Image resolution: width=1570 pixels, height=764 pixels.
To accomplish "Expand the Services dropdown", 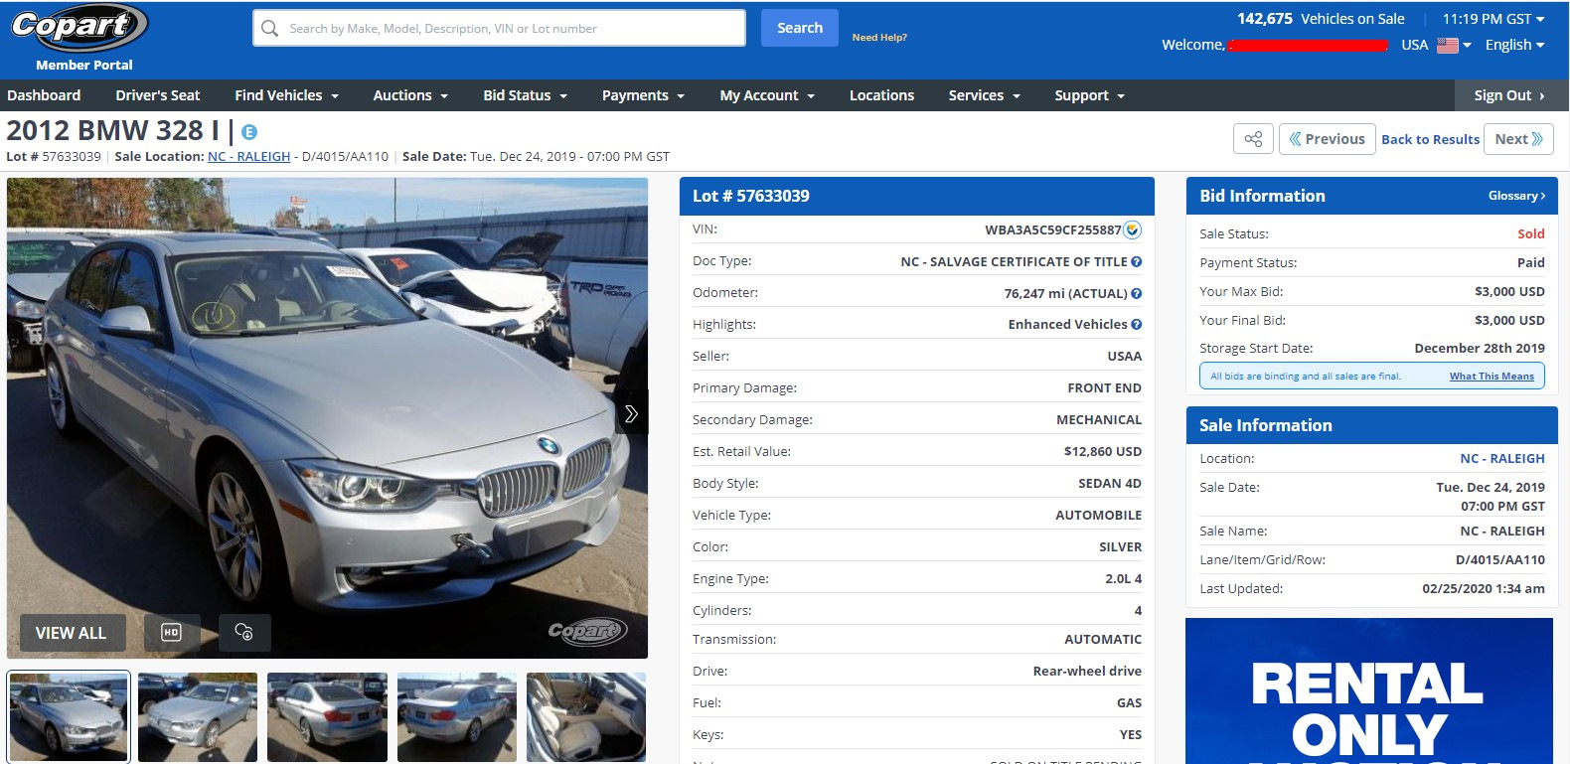I will pyautogui.click(x=984, y=95).
